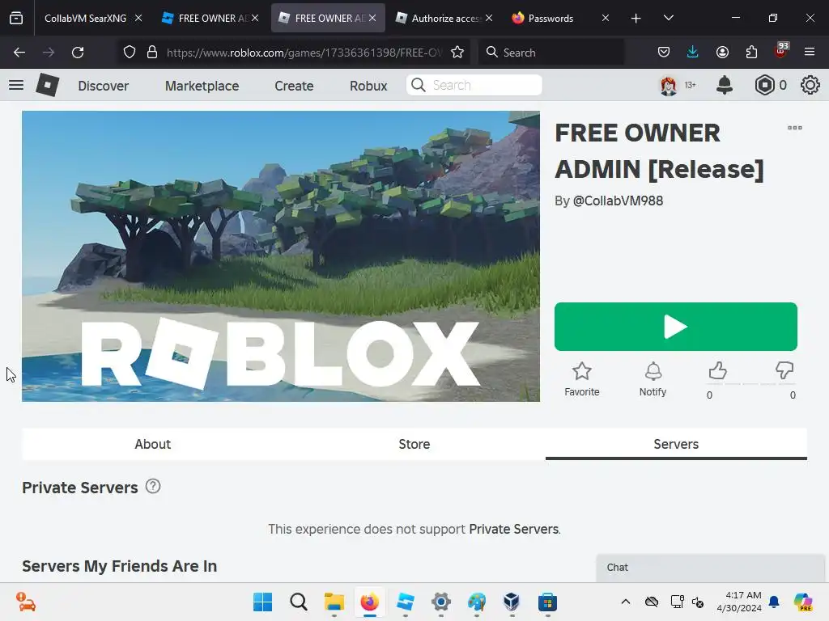
Task: Close the CollabVM SearXNG tab
Action: coord(138,18)
